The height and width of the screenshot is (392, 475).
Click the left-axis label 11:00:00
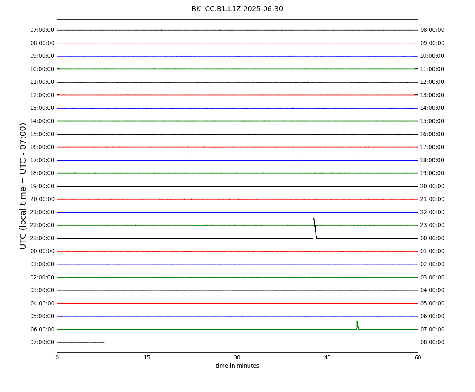pos(43,82)
